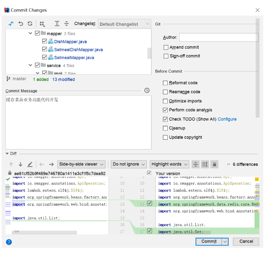This screenshot has width=271, height=254.
Task: Click the Commit button
Action: (209, 241)
